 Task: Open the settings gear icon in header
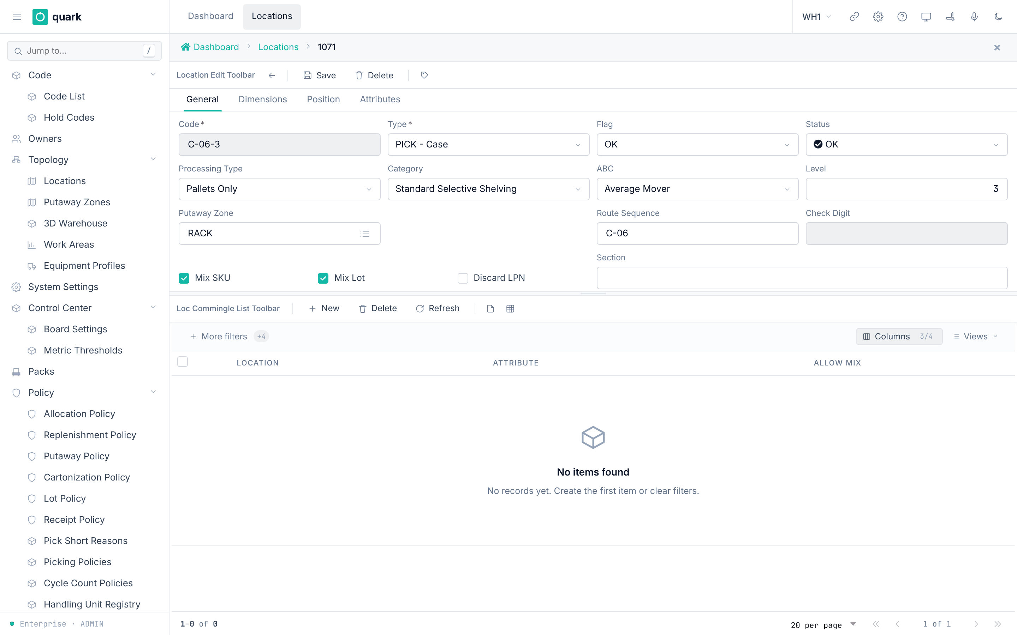click(878, 17)
